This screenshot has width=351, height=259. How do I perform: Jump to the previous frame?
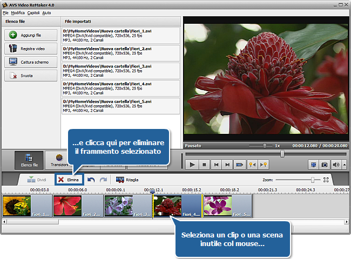216,165
